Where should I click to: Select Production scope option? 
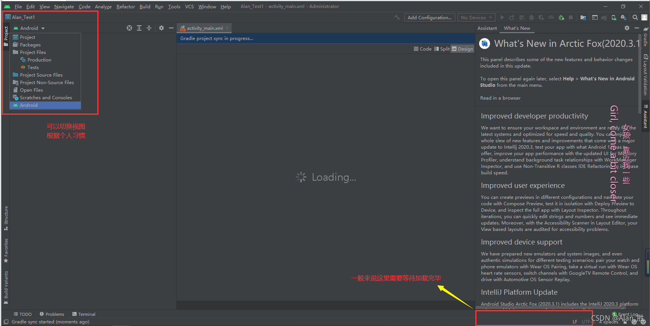point(45,60)
